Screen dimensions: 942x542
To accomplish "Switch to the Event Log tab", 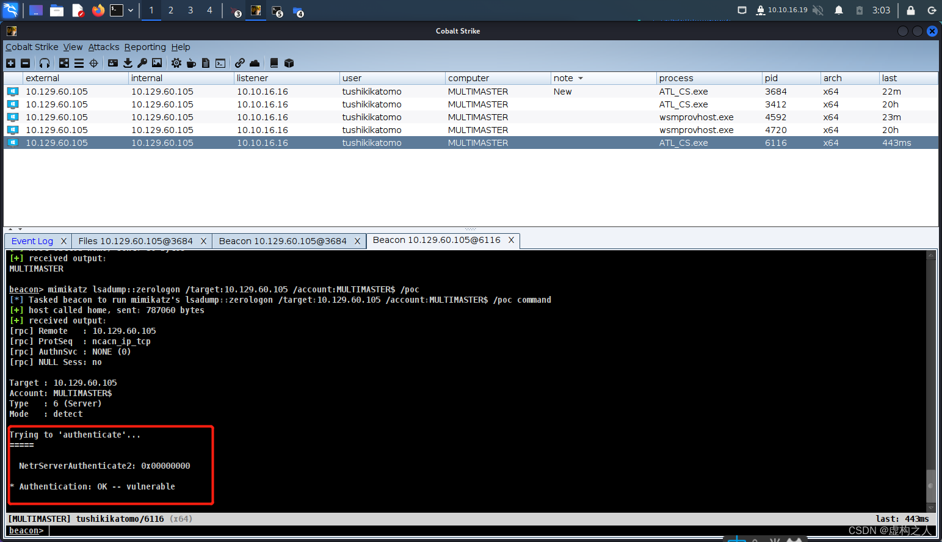I will coord(32,241).
